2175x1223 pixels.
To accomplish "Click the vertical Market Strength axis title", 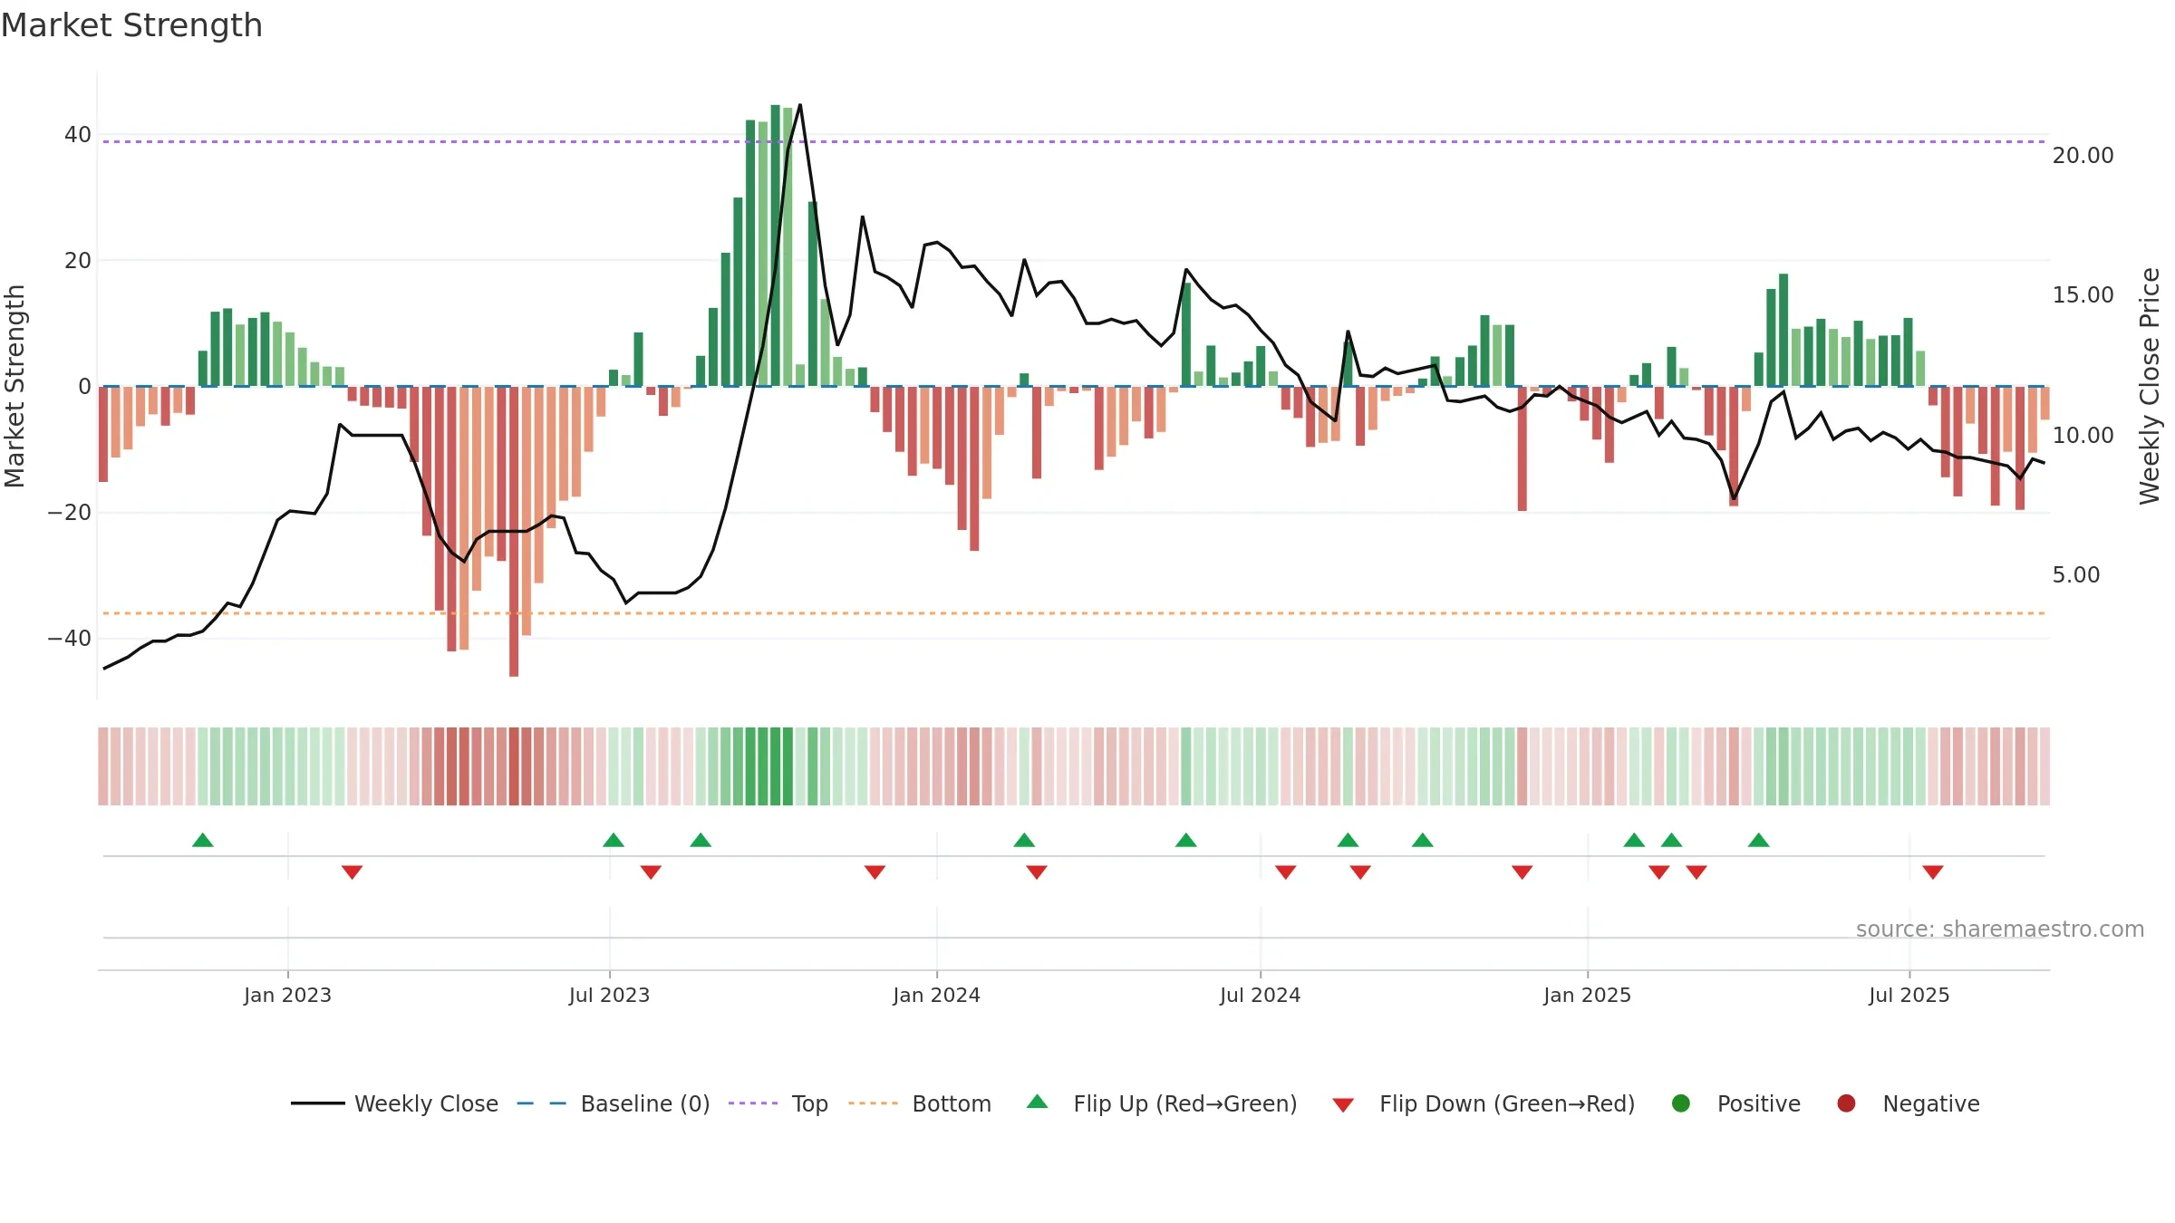I will (x=15, y=386).
